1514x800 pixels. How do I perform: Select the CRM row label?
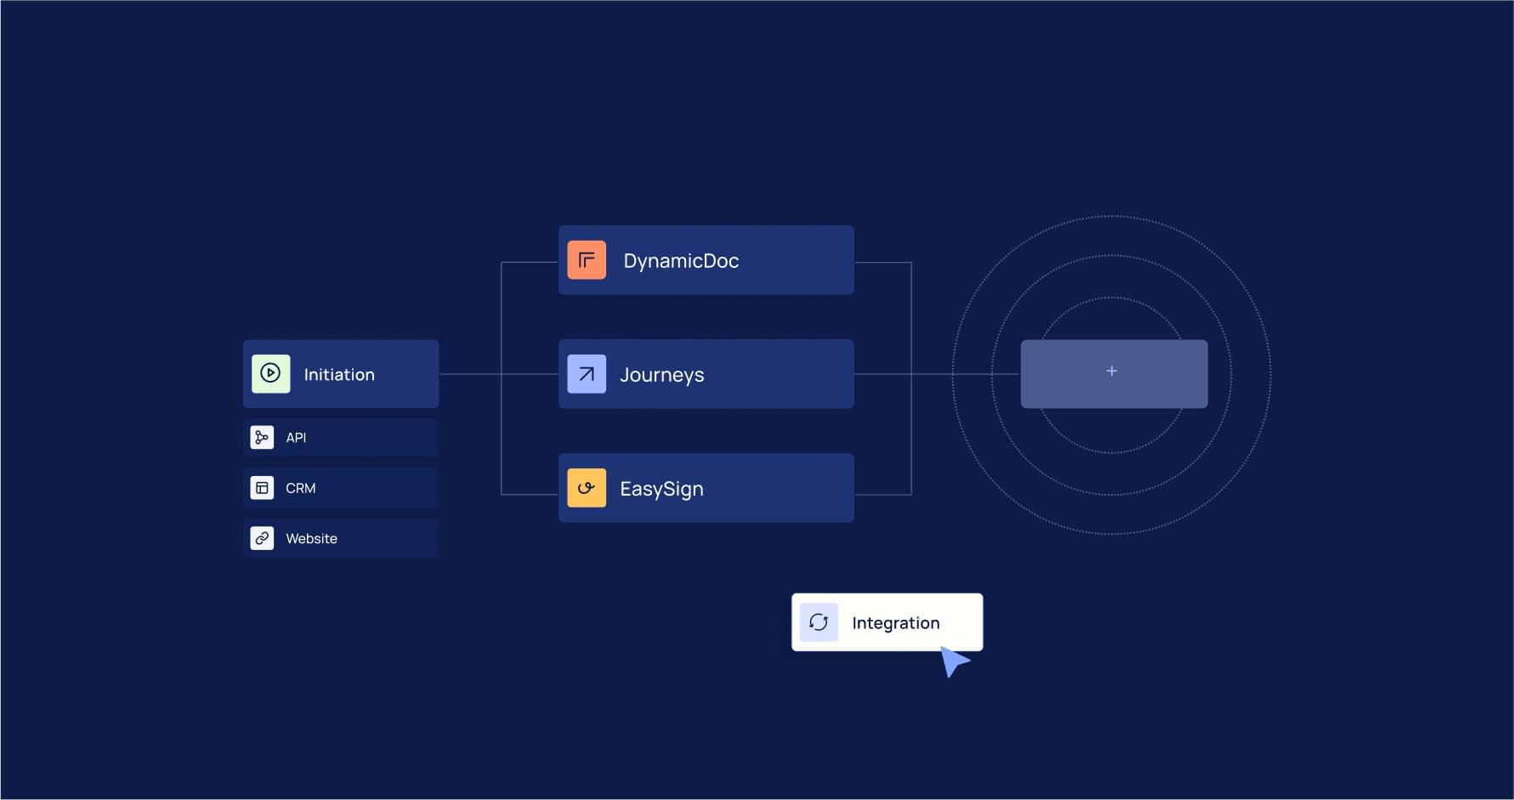click(301, 488)
